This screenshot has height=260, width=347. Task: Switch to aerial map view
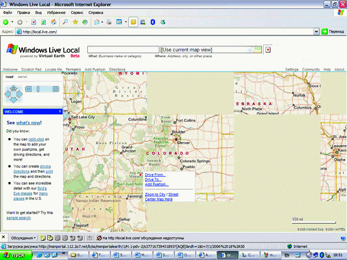point(23,77)
